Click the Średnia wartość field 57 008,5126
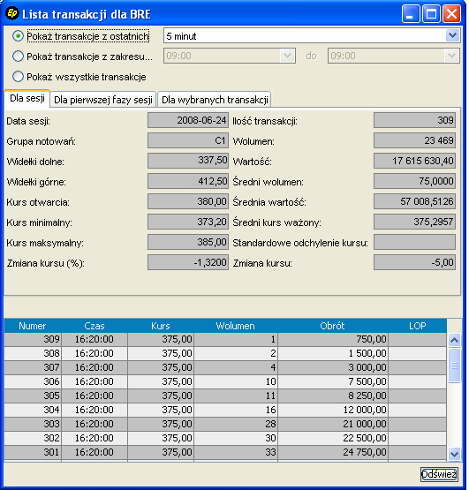 [x=414, y=201]
